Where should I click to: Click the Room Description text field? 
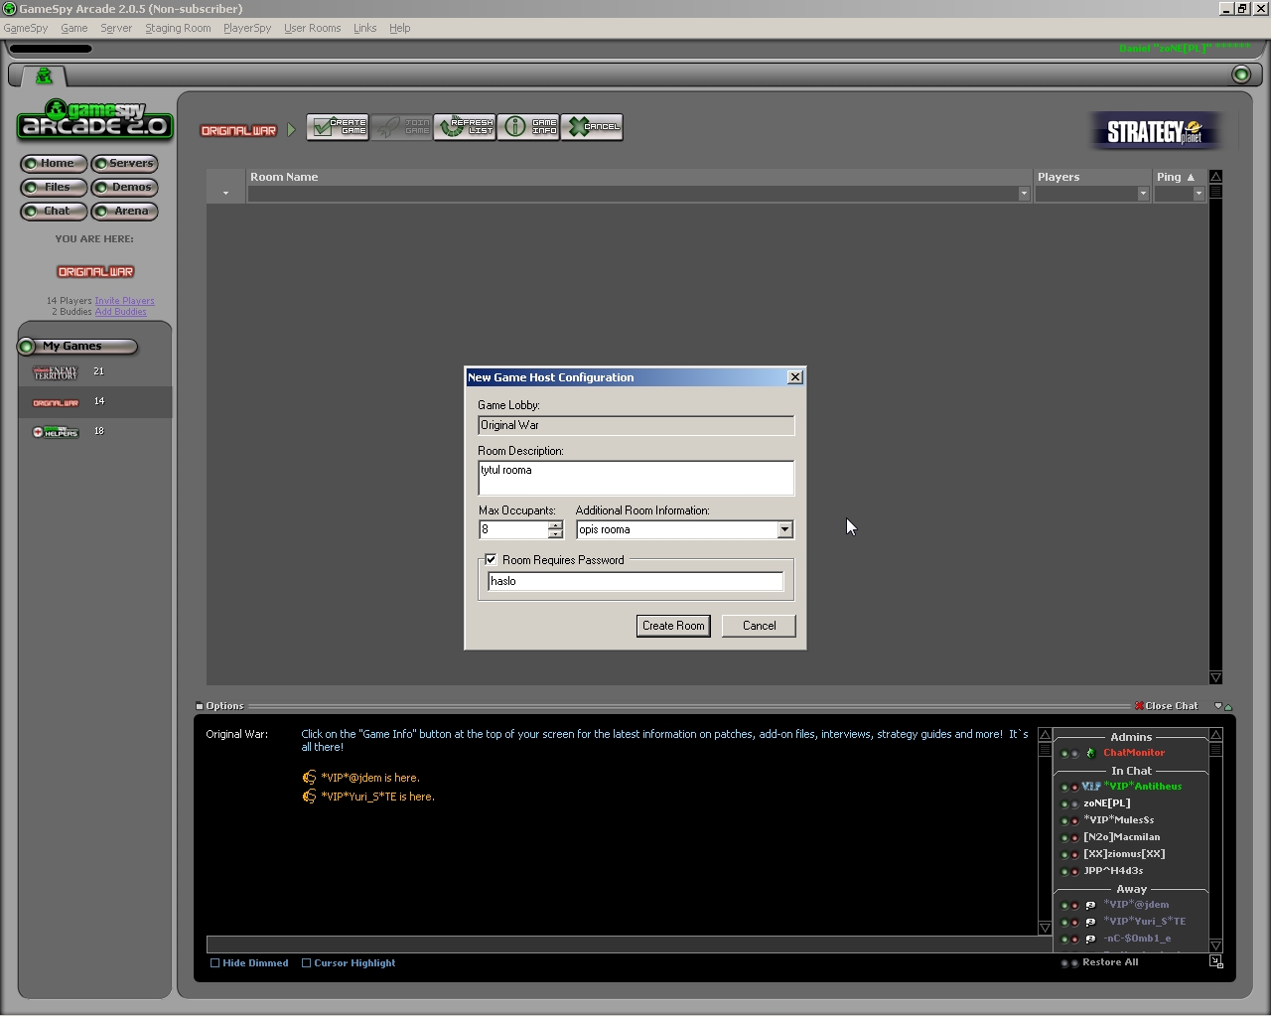[x=635, y=478]
